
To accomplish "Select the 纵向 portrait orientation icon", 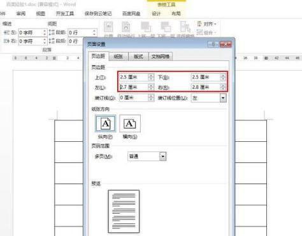I will 106,123.
